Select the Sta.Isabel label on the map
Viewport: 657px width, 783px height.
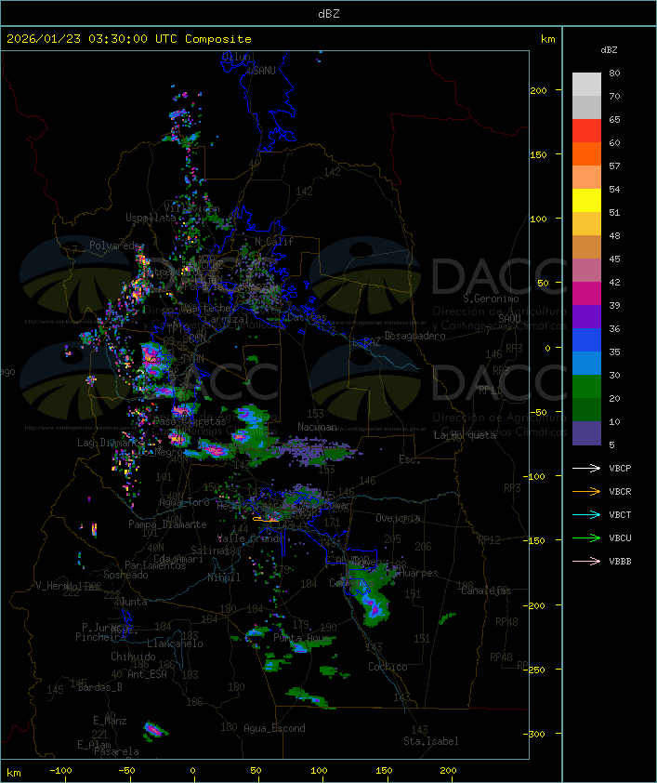click(430, 741)
